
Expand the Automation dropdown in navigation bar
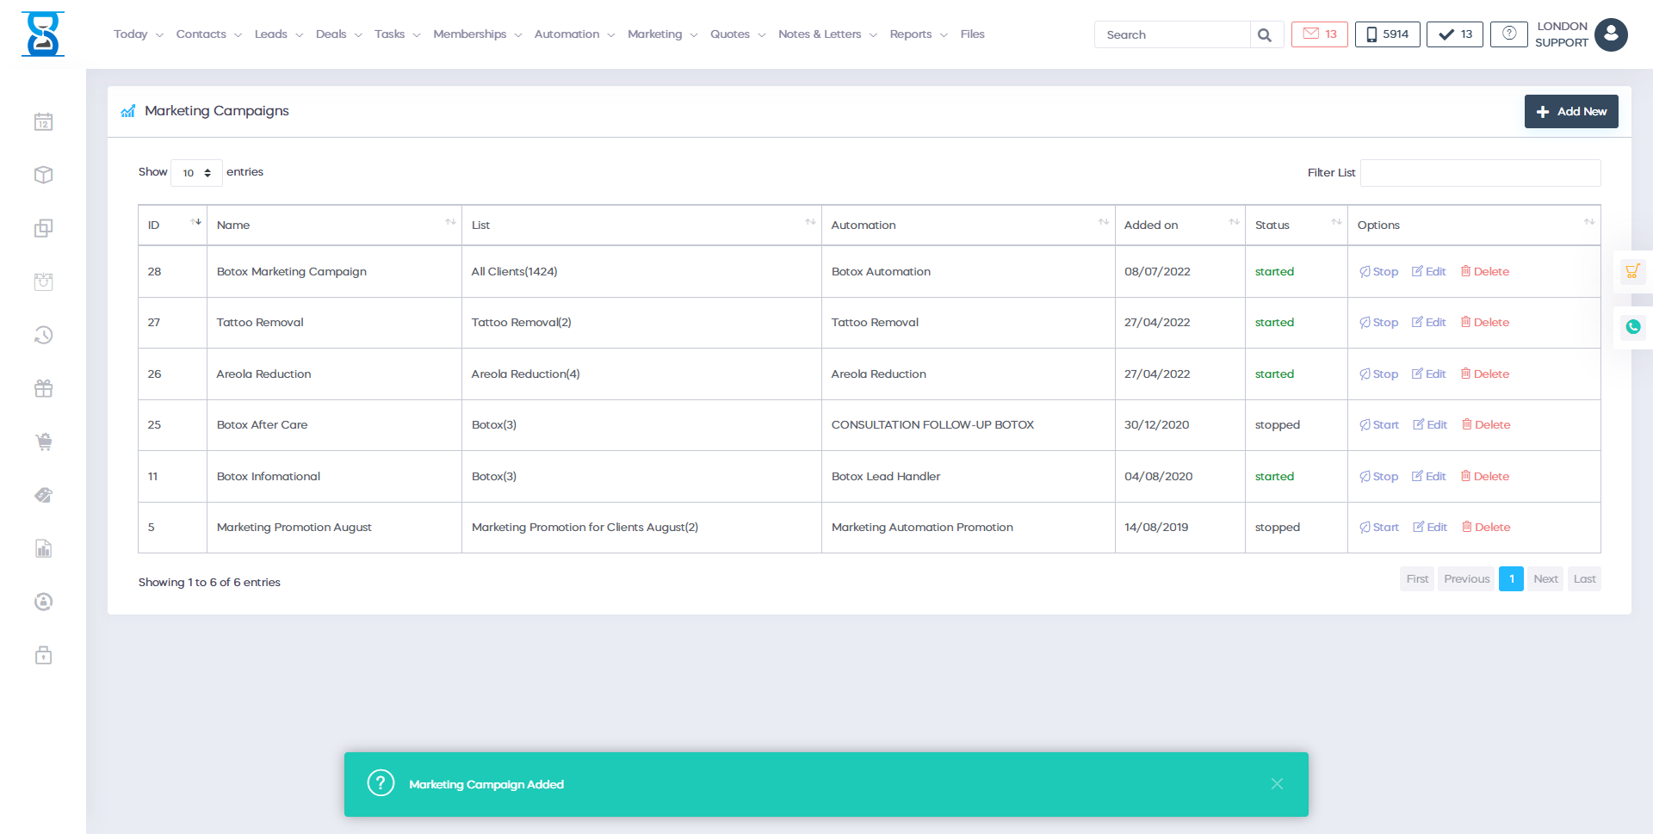click(573, 34)
